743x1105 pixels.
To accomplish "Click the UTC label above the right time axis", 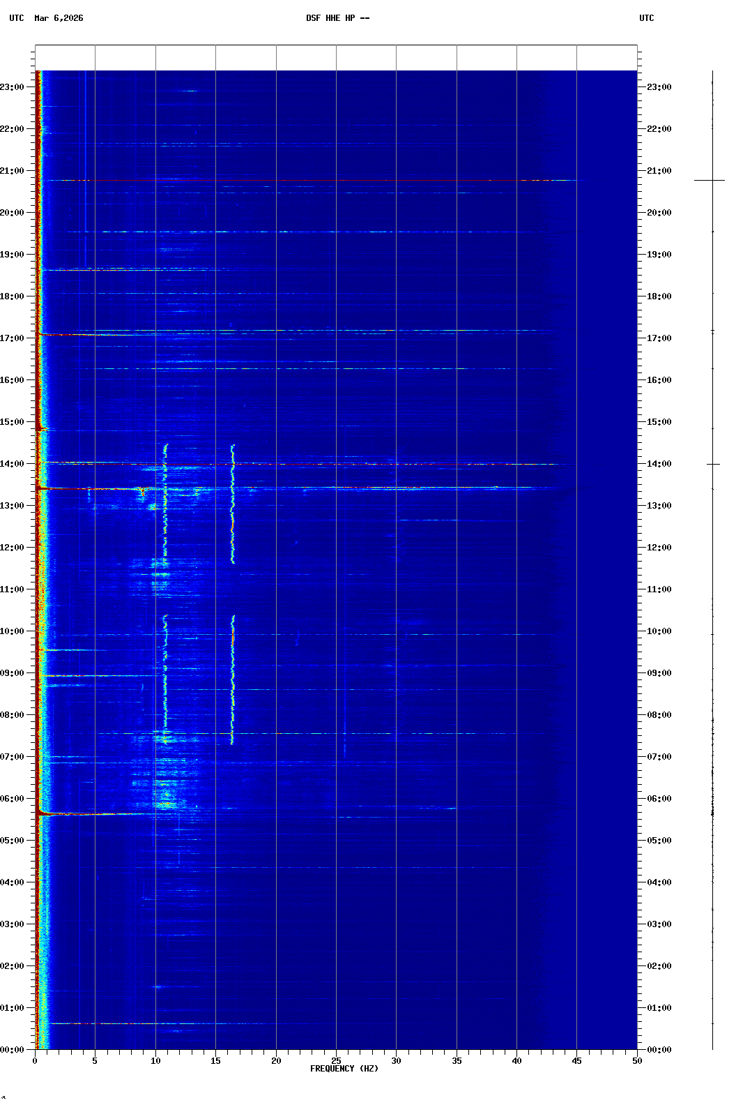I will [646, 18].
